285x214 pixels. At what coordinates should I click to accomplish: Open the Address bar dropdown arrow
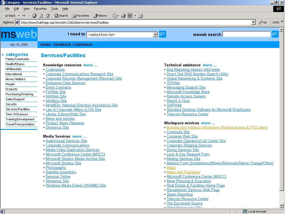coord(254,22)
